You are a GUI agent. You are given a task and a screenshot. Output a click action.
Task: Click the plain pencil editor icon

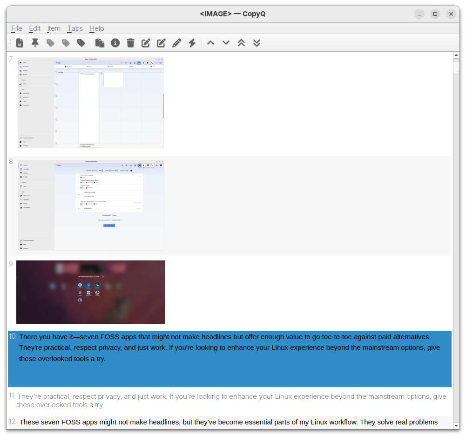tap(177, 43)
